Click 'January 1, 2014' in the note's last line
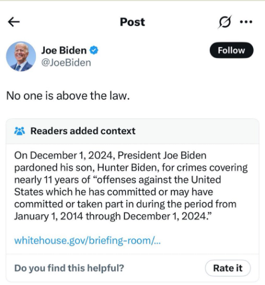265x285 pixels. tap(49, 216)
